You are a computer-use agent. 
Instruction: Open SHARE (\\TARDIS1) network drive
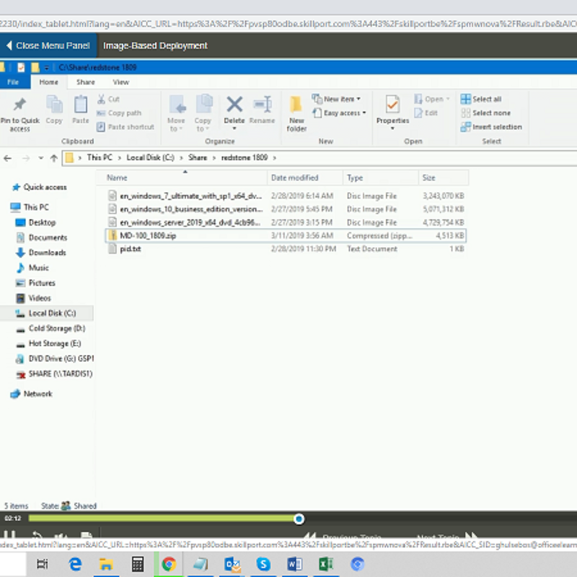coord(54,374)
